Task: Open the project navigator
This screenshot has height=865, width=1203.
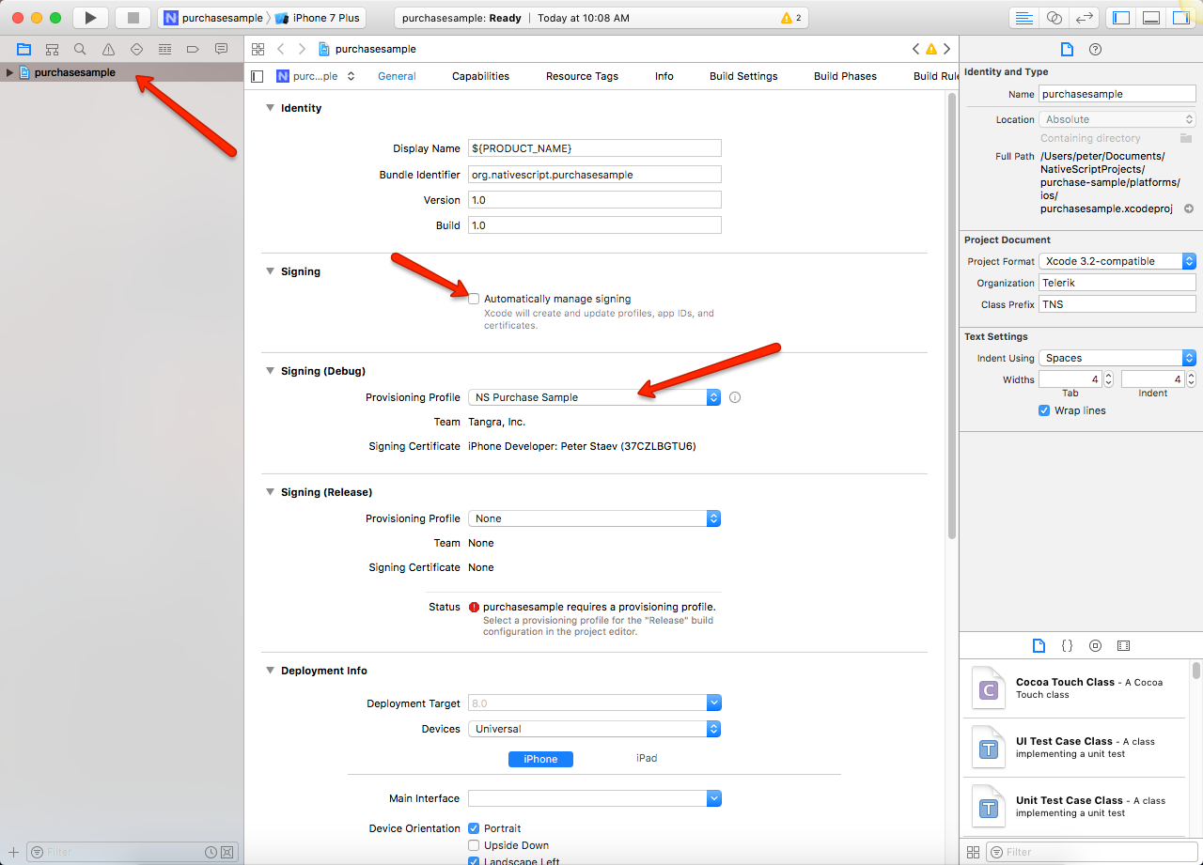Action: tap(23, 49)
